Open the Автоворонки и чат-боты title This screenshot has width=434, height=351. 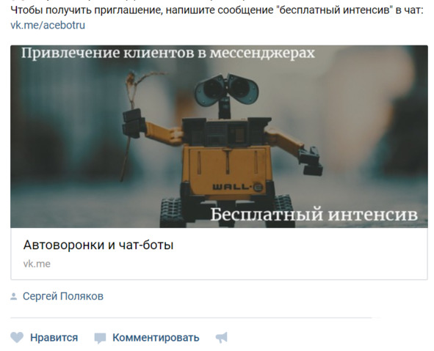point(98,245)
